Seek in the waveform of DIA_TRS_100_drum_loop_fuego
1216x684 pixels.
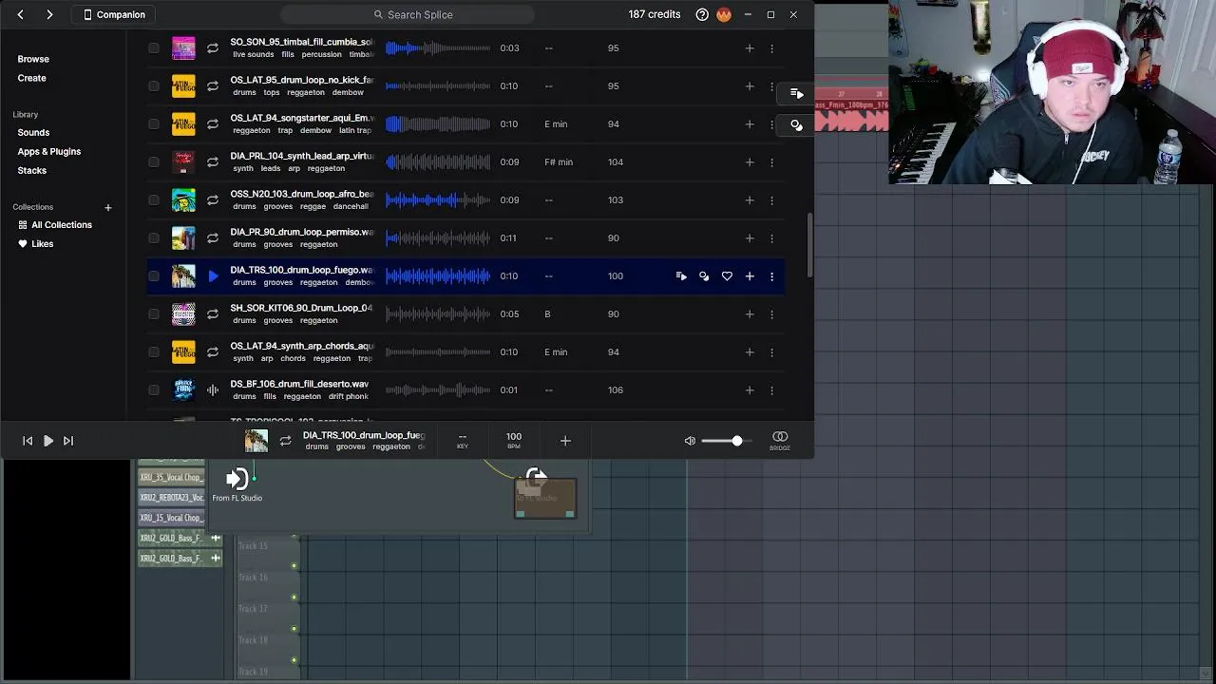point(438,275)
